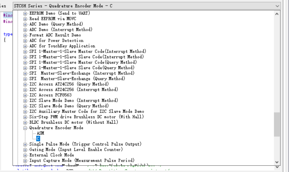This screenshot has width=289, height=172.
Task: Select ASM under Quadrature Encoder Mode
Action: pyautogui.click(x=40, y=133)
